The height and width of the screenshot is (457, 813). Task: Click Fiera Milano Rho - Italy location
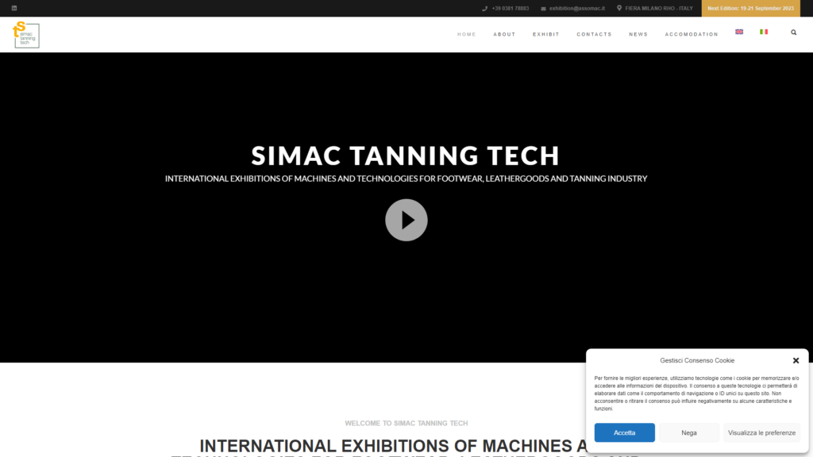(x=659, y=8)
